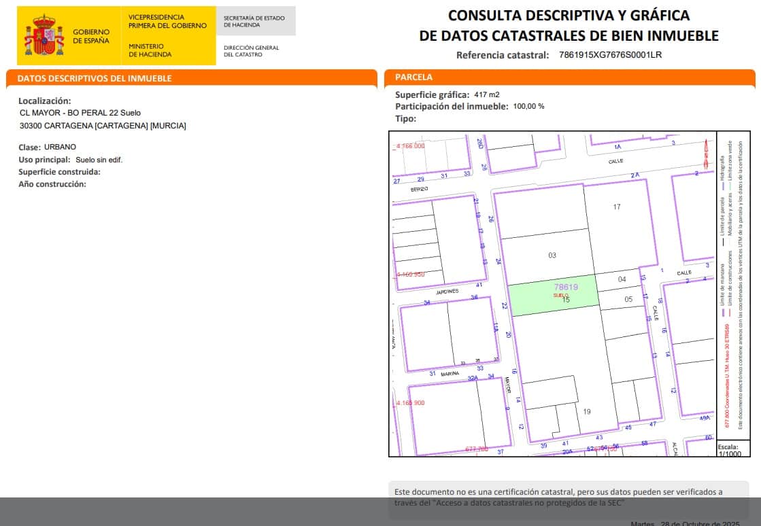
Task: Select parcel 17 on the map
Action: 617,206
